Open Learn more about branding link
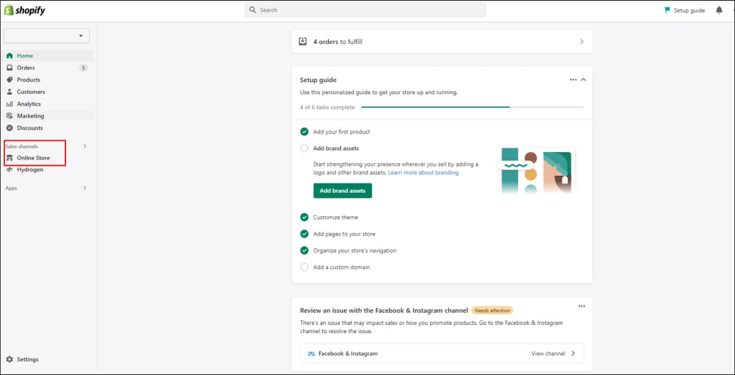Viewport: 735px width, 375px height. (423, 173)
